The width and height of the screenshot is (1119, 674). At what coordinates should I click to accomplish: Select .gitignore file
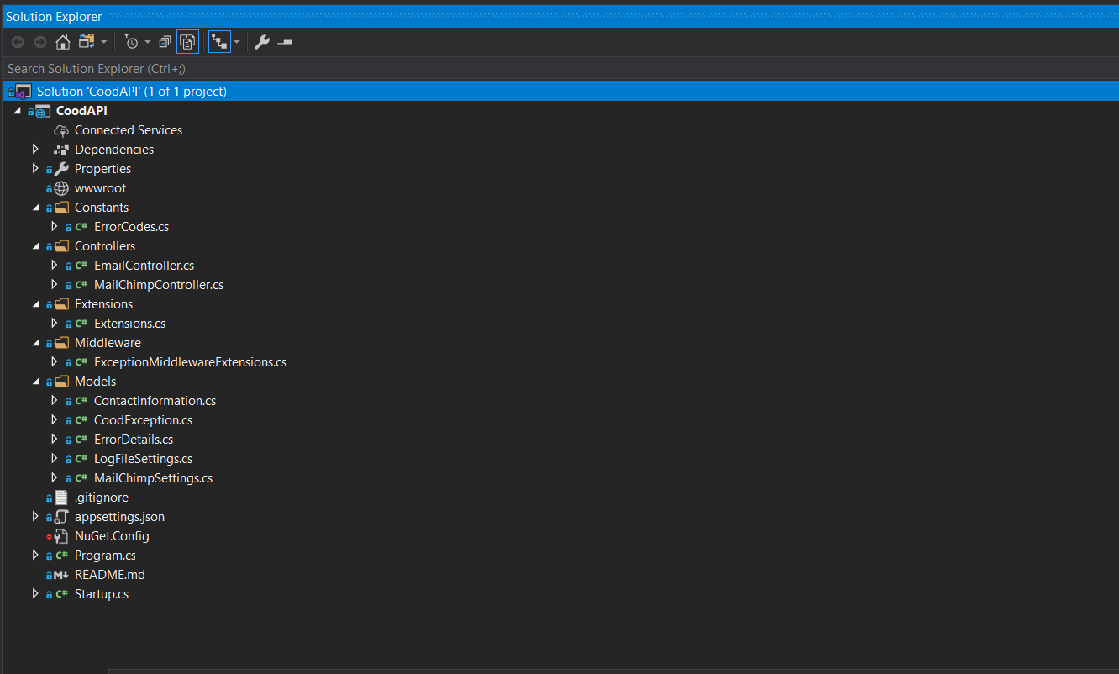point(101,498)
